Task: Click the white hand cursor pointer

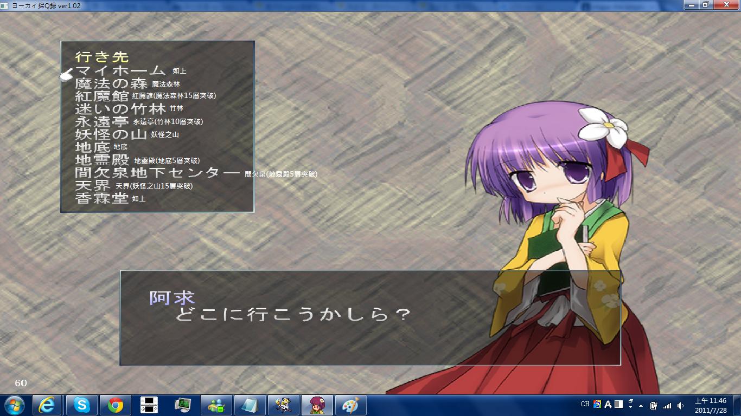Action: click(66, 75)
